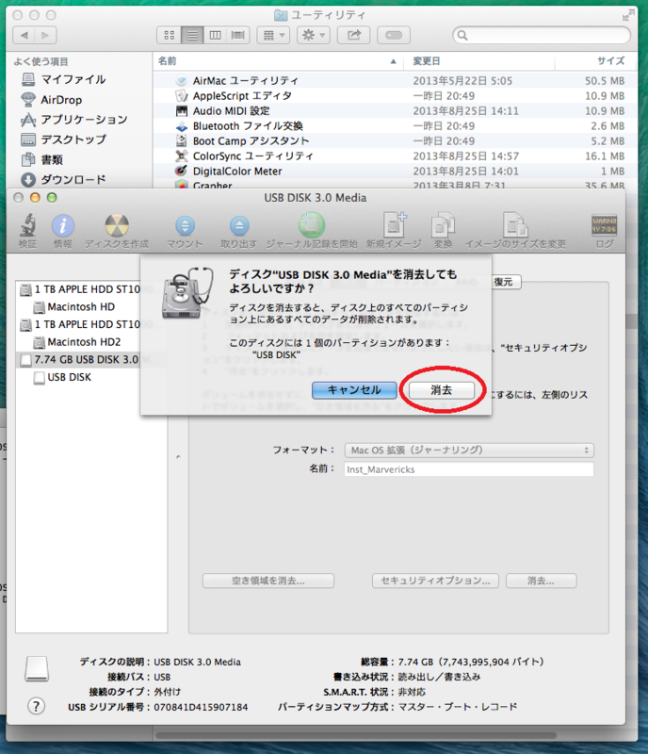Select Bluetooth ファイル交換 in Finder list
This screenshot has width=648, height=754.
(396, 126)
